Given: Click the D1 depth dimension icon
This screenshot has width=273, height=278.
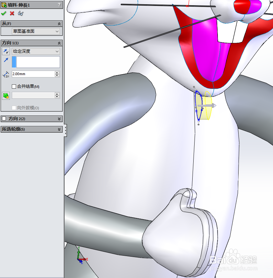Looking at the screenshot, I should [6, 74].
